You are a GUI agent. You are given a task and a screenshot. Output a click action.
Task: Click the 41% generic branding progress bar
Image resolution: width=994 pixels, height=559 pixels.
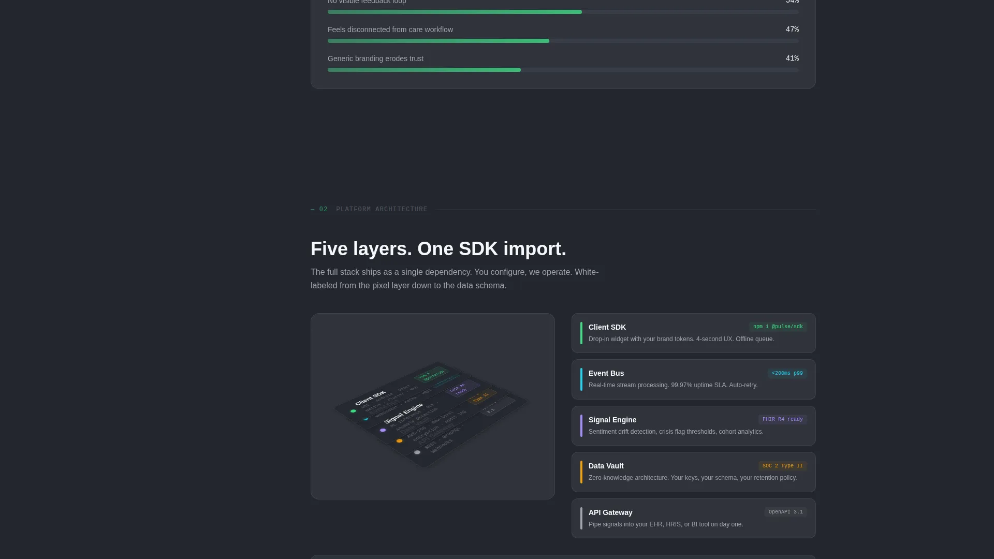563,70
